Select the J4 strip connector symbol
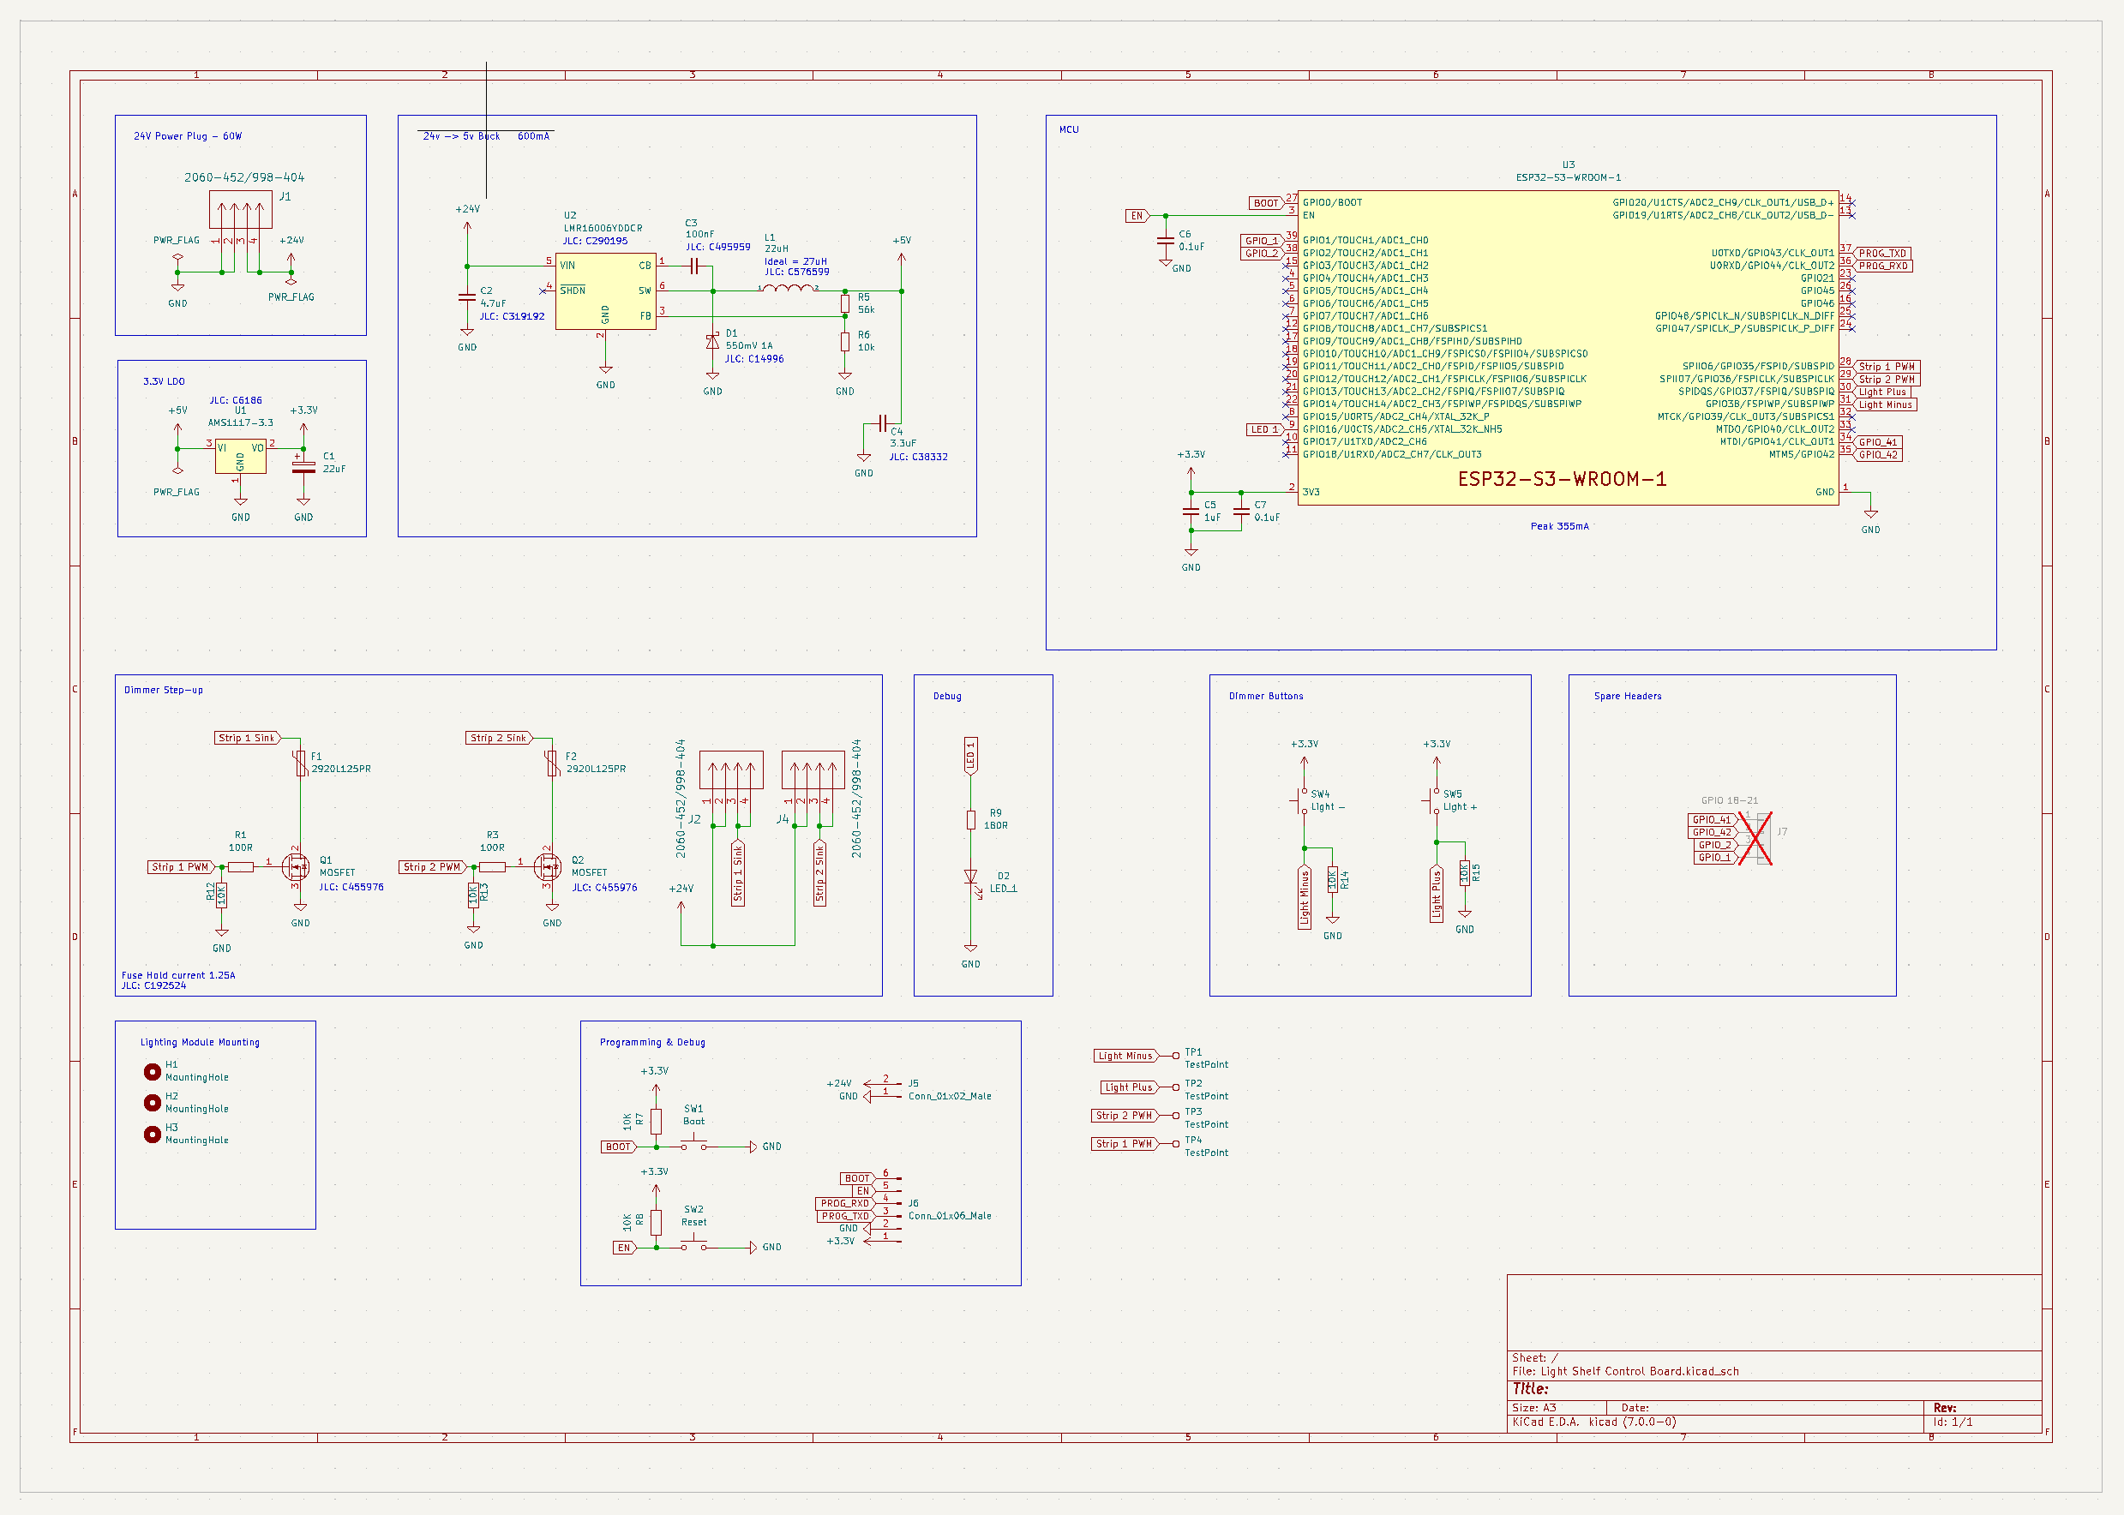This screenshot has width=2124, height=1515. 813,770
